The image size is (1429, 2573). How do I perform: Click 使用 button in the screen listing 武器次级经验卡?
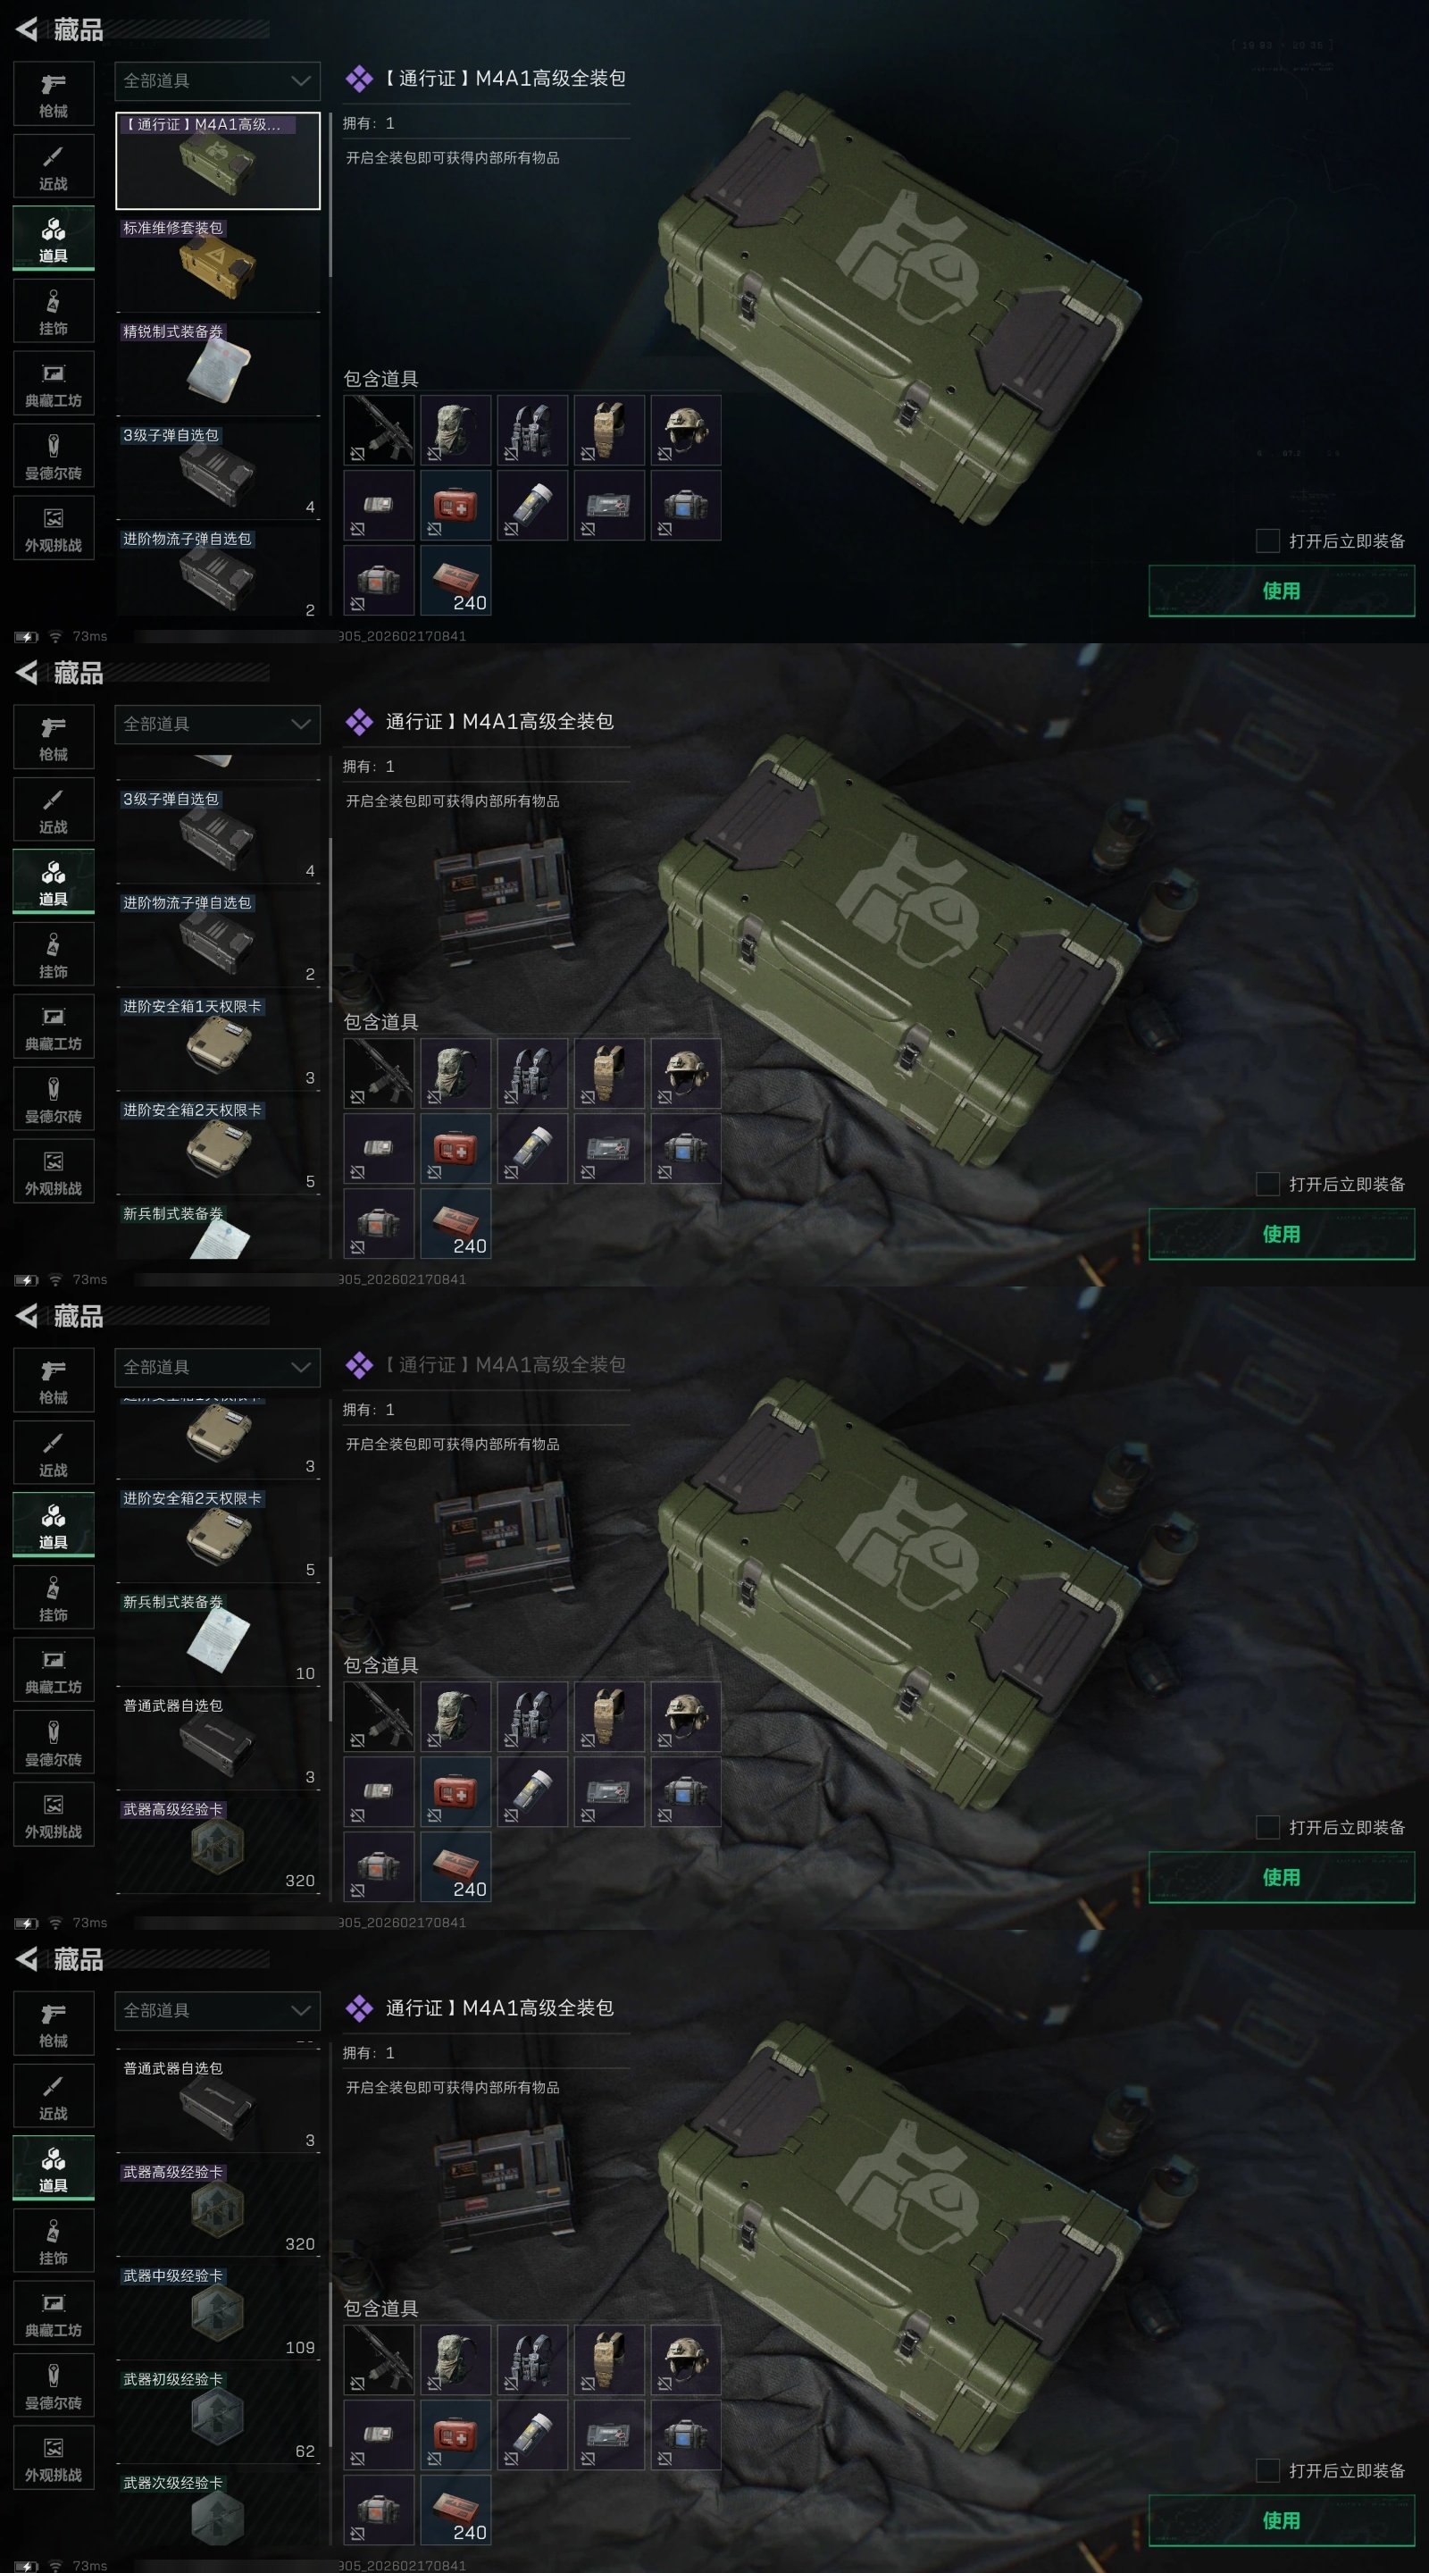1282,2520
